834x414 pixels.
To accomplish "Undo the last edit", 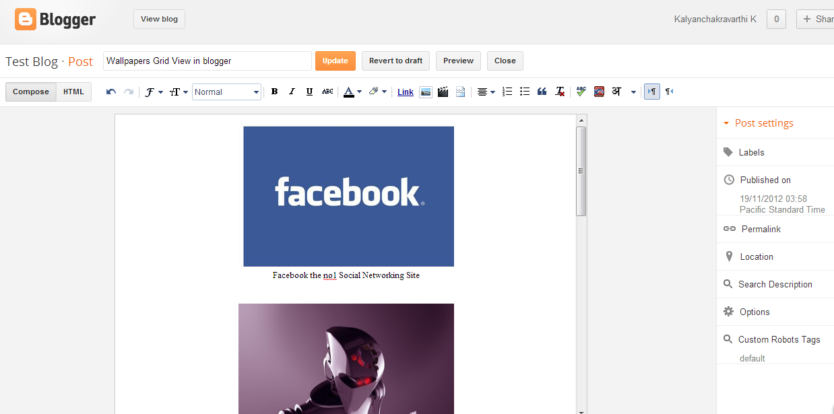I will click(x=110, y=91).
